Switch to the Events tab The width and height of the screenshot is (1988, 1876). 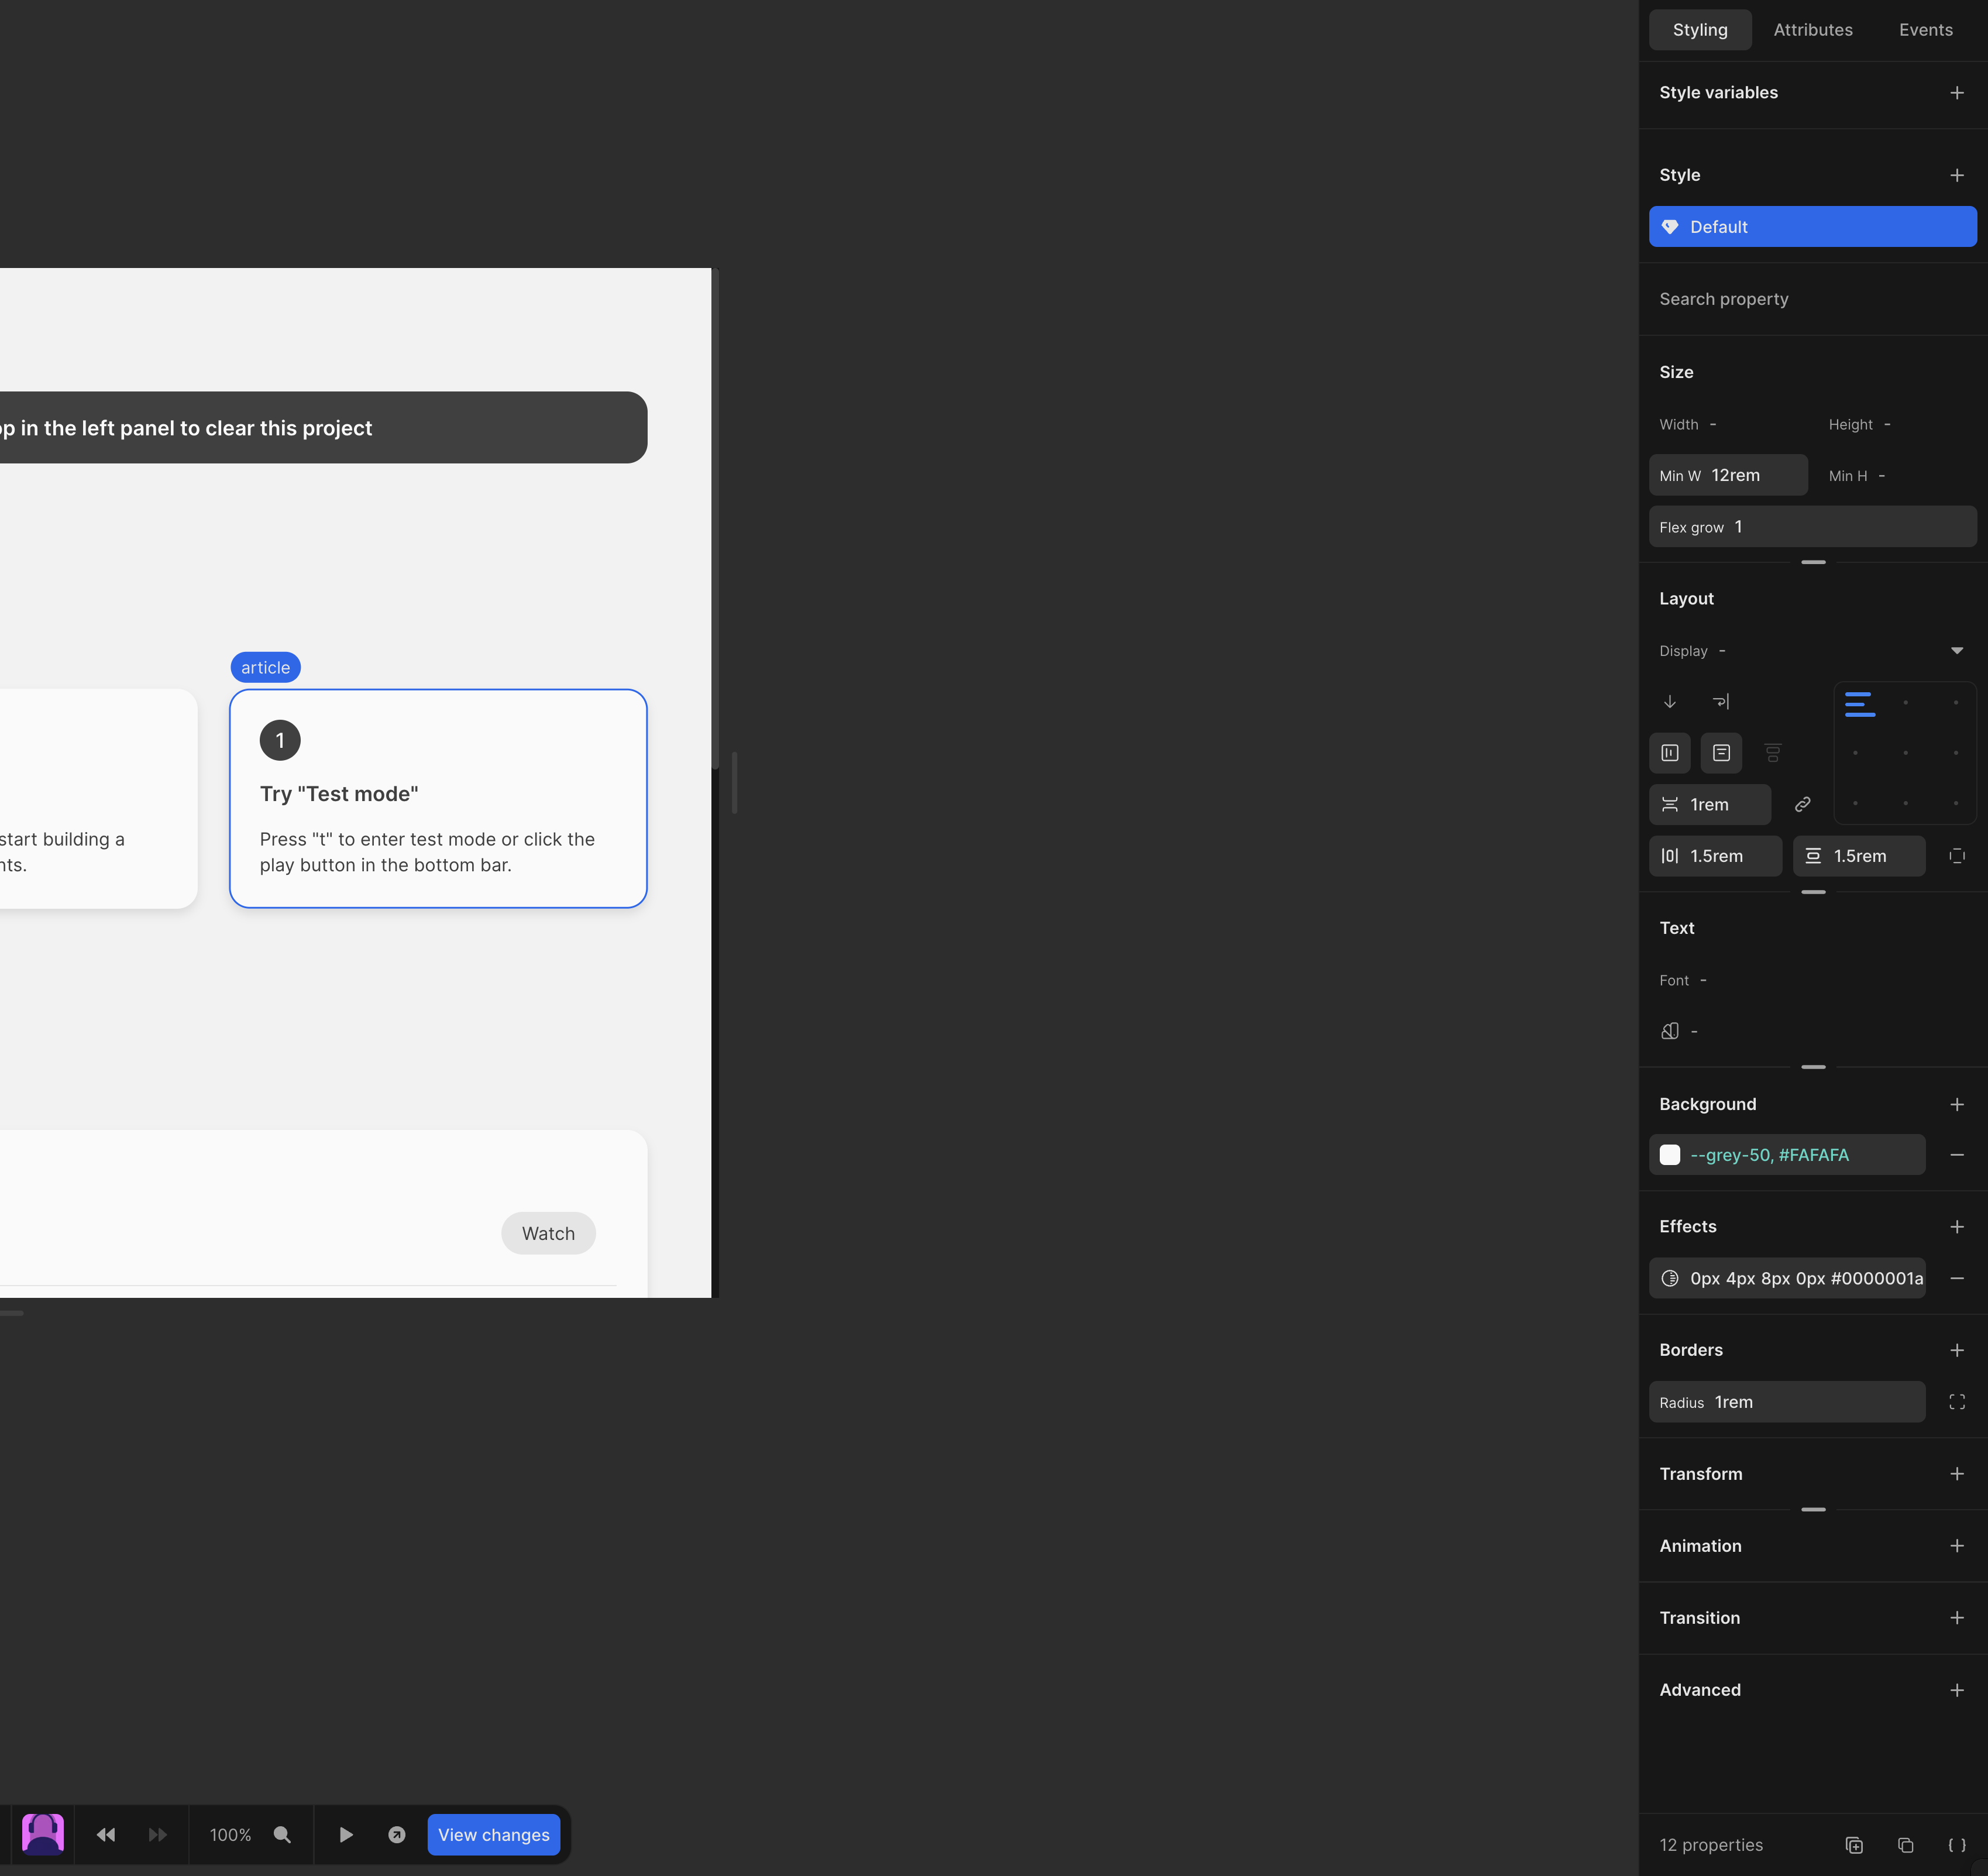tap(1925, 30)
